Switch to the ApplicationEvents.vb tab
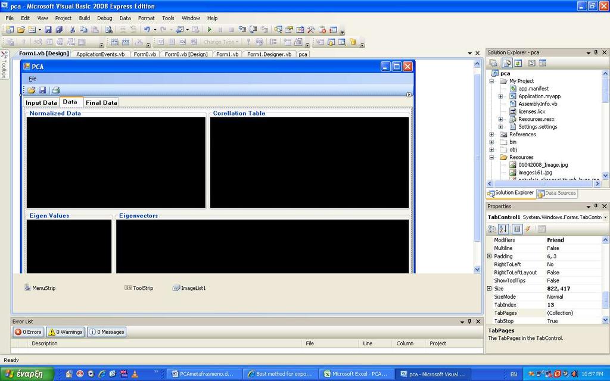The image size is (610, 381). pyautogui.click(x=100, y=54)
